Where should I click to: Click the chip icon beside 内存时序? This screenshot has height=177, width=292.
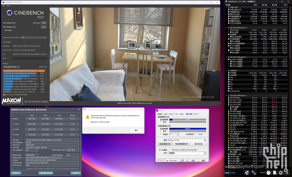tap(229, 71)
